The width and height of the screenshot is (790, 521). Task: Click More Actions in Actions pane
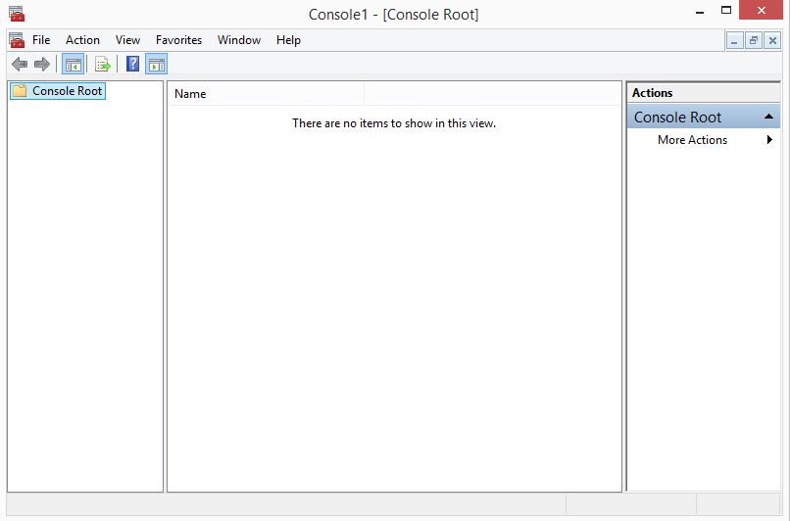click(x=692, y=140)
